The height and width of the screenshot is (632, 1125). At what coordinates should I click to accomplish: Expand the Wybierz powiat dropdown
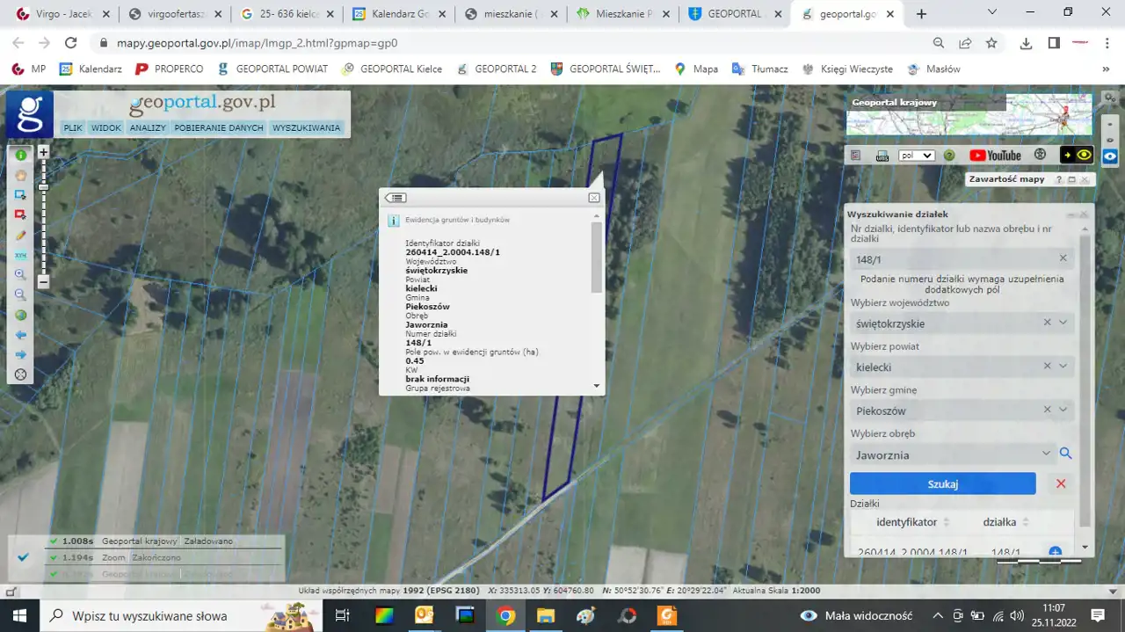[1063, 367]
